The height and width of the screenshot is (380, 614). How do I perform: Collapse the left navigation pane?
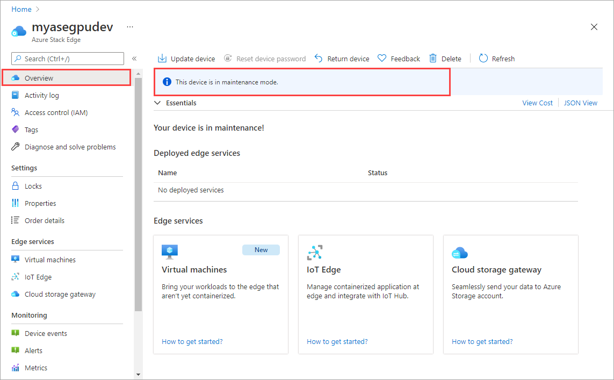tap(134, 58)
